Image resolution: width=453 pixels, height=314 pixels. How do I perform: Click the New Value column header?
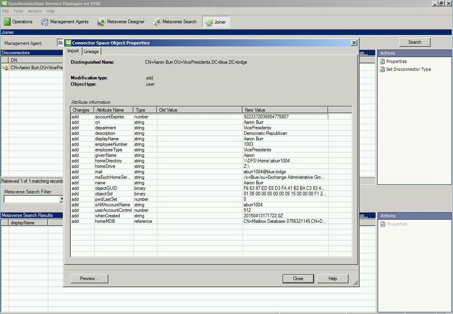click(285, 110)
